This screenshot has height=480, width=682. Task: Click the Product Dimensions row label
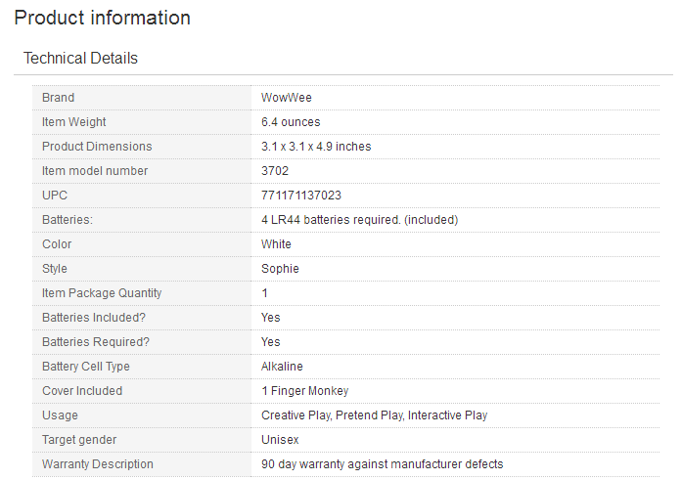point(97,147)
